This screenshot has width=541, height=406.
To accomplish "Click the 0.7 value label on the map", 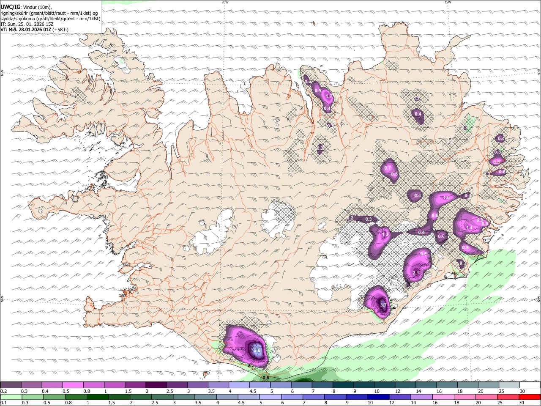I will [x=388, y=168].
